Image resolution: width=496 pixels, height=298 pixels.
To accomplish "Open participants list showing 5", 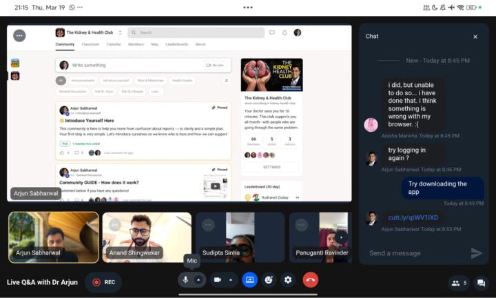I will (x=459, y=283).
